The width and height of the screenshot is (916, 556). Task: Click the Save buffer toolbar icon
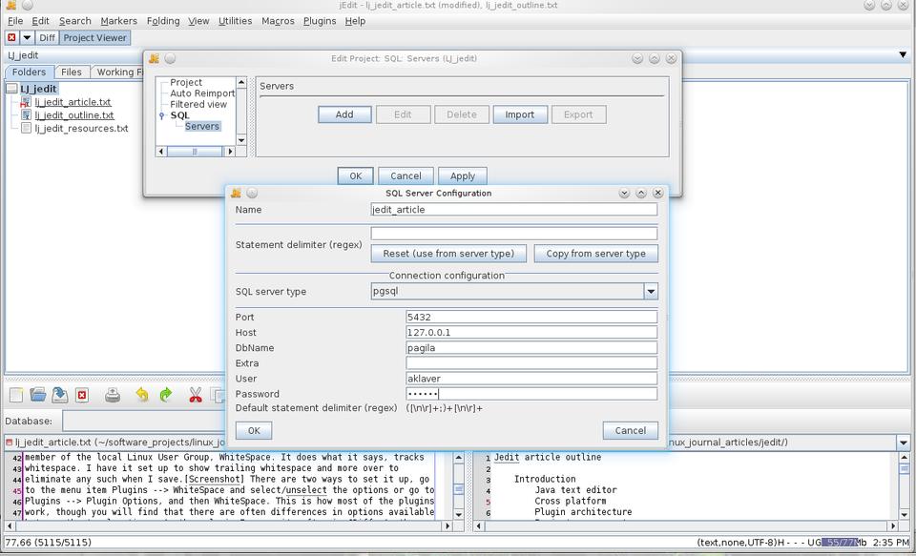point(59,395)
